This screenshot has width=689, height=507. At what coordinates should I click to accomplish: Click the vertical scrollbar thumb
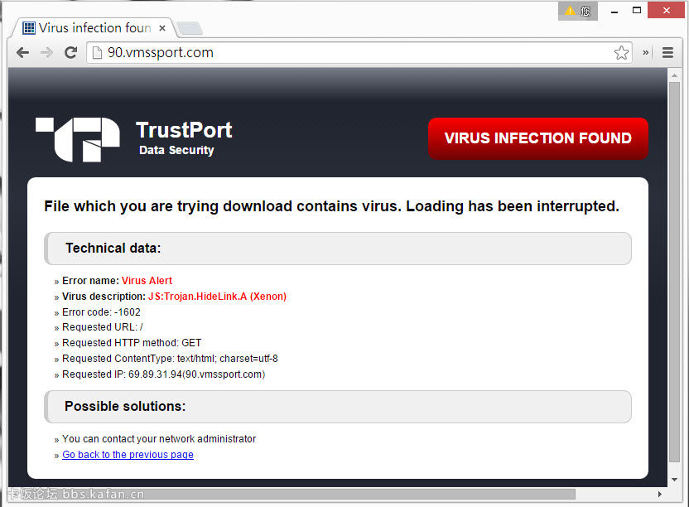point(674,273)
